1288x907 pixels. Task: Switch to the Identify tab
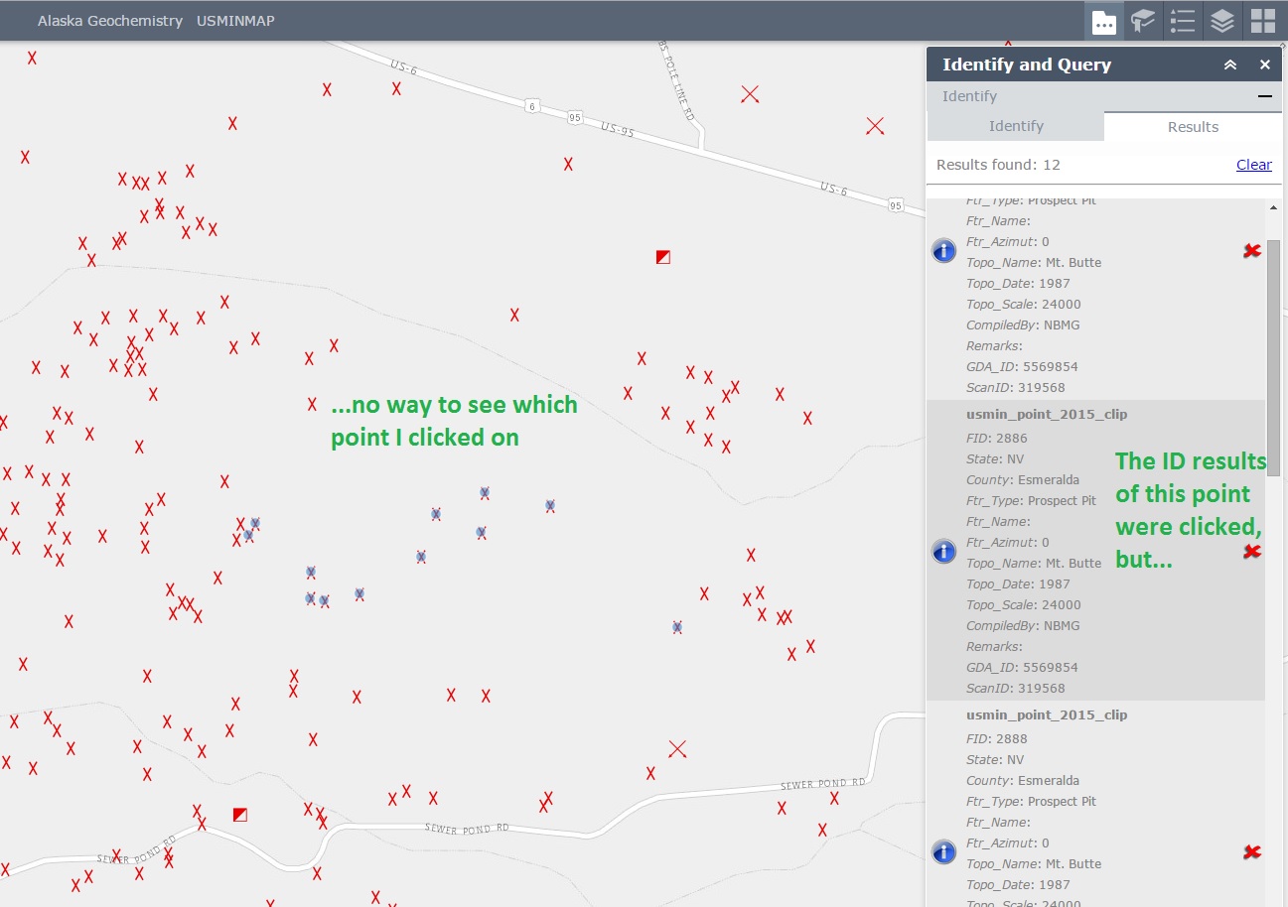tap(1016, 126)
